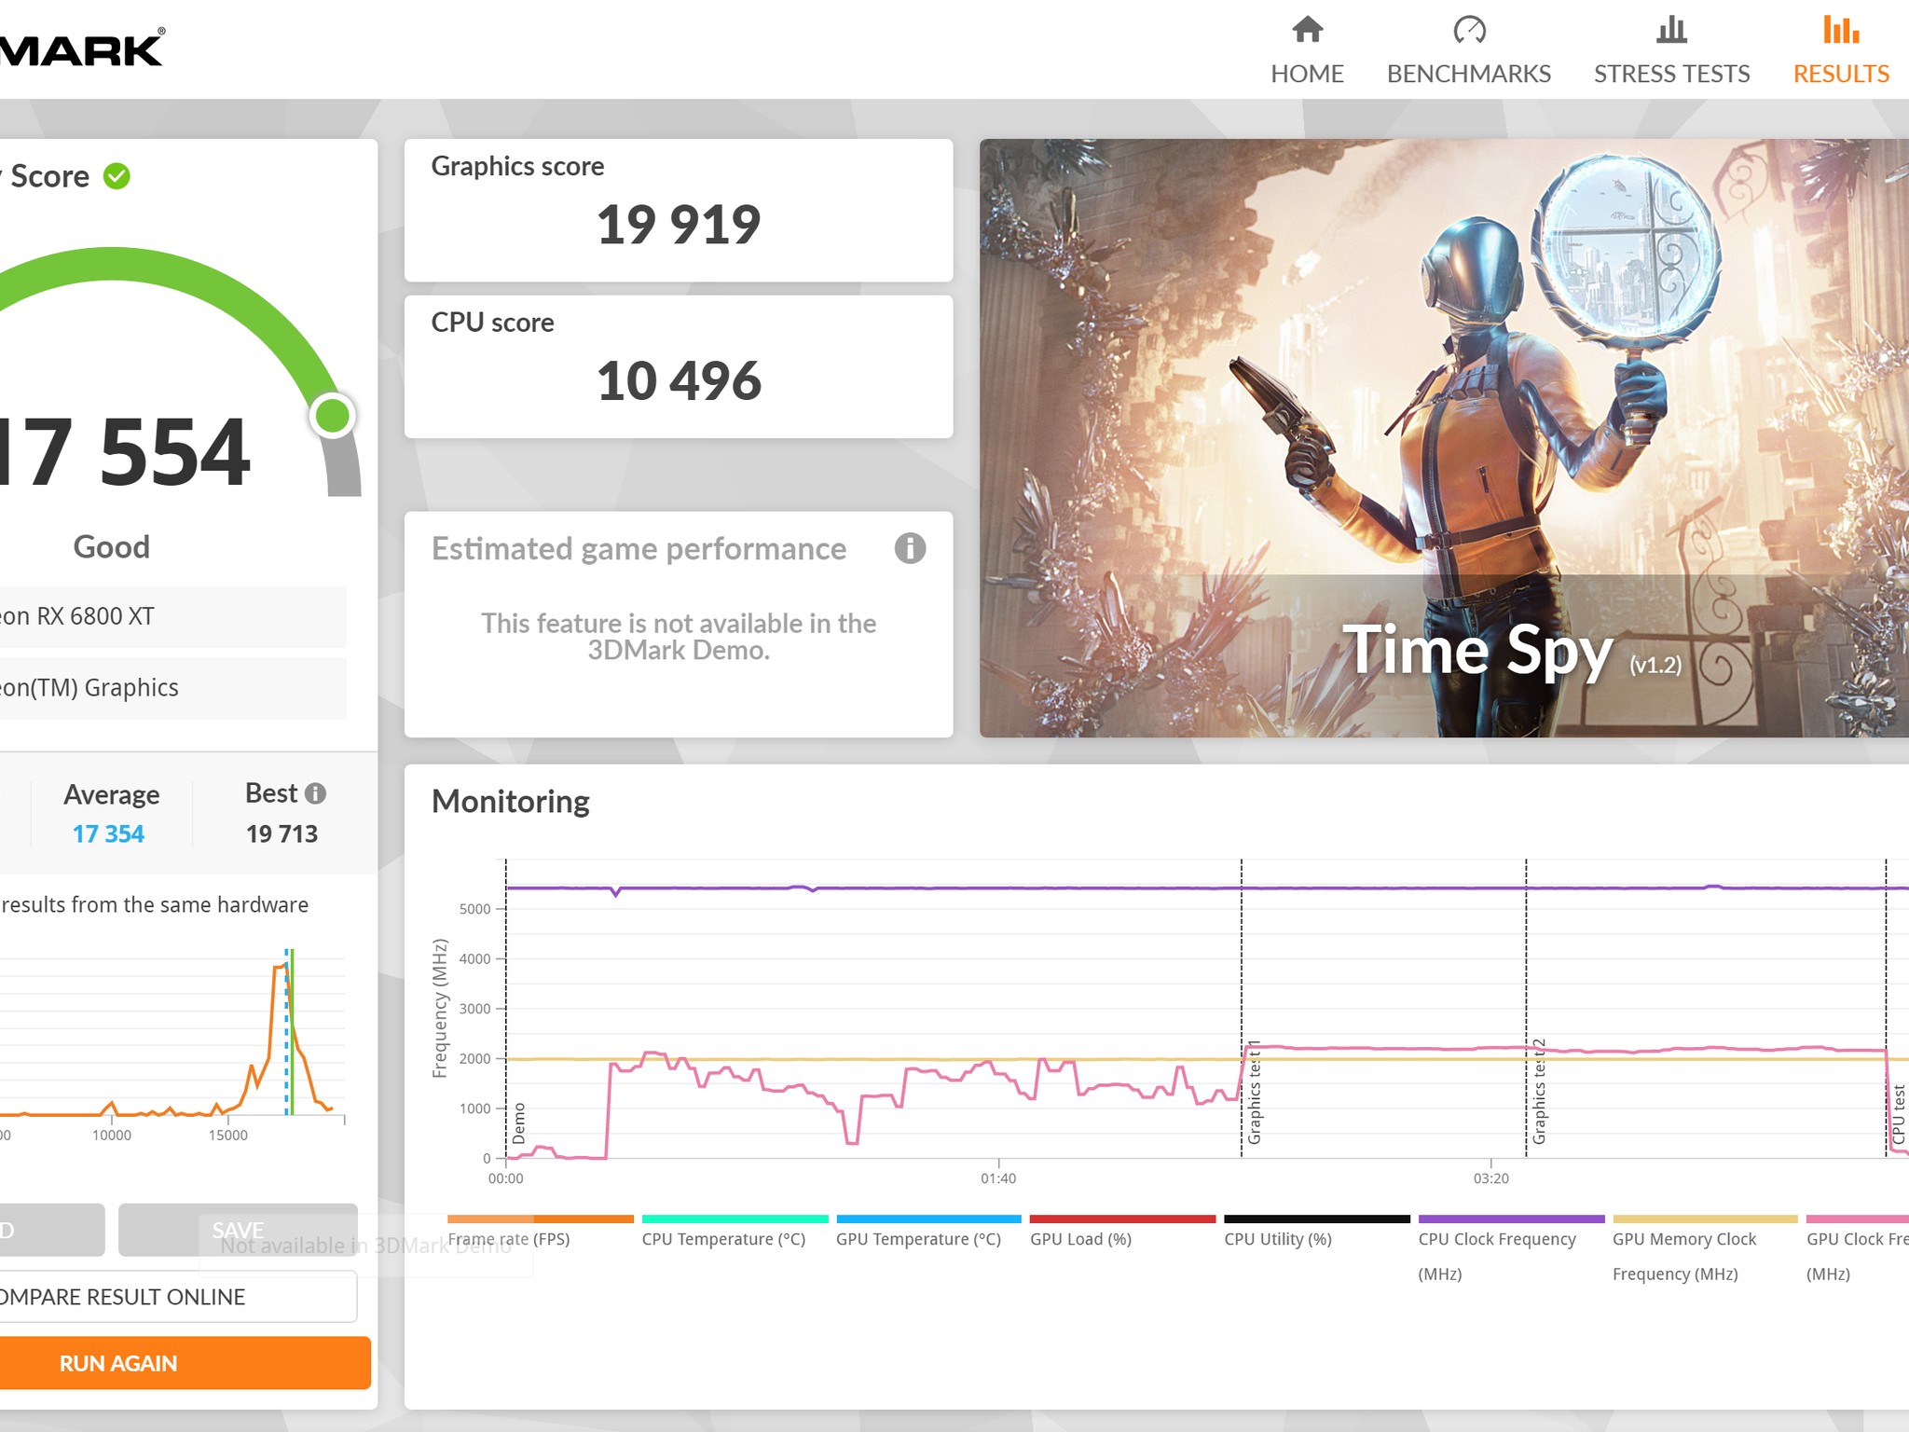Screen dimensions: 1909x1432
Task: Toggle CPU Clock Frequency legend series
Action: point(1496,1239)
